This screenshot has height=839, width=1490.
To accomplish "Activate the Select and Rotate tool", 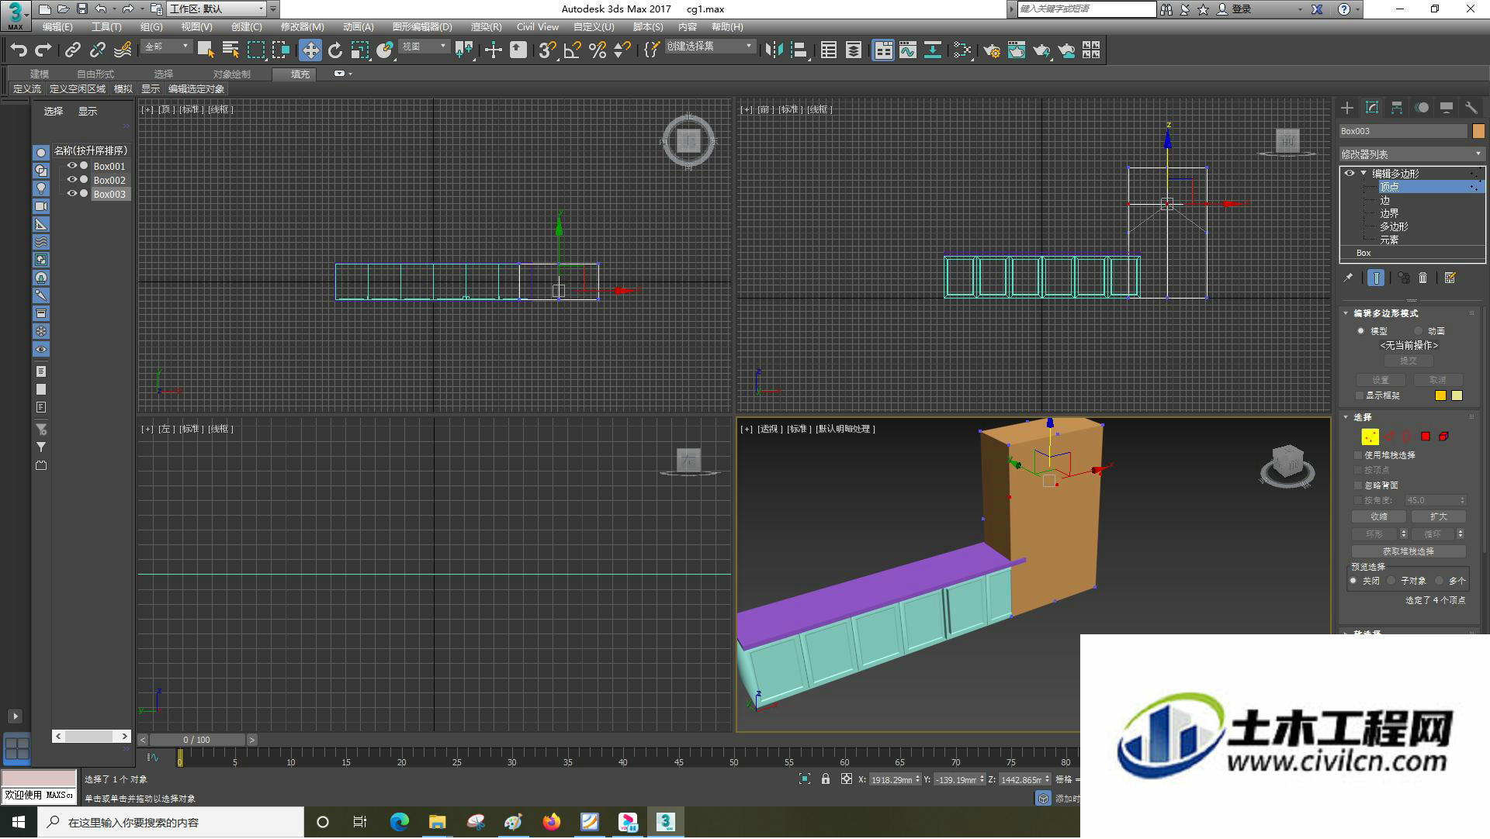I will pos(335,50).
